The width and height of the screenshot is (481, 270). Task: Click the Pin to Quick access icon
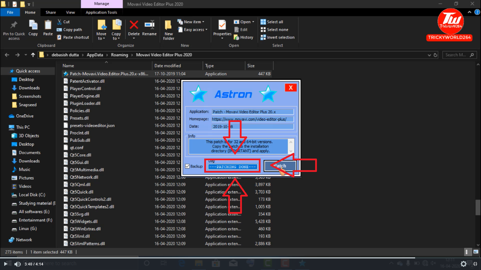[14, 25]
